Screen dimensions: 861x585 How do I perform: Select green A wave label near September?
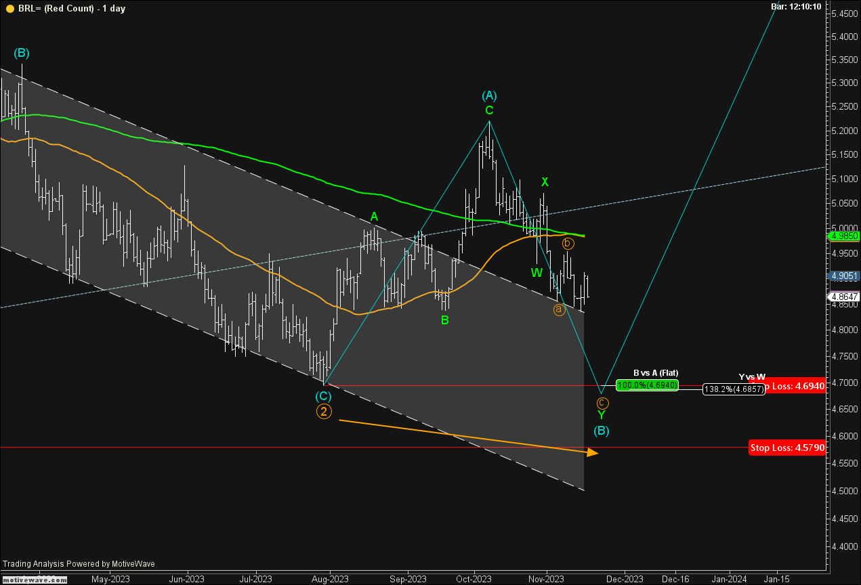(373, 216)
